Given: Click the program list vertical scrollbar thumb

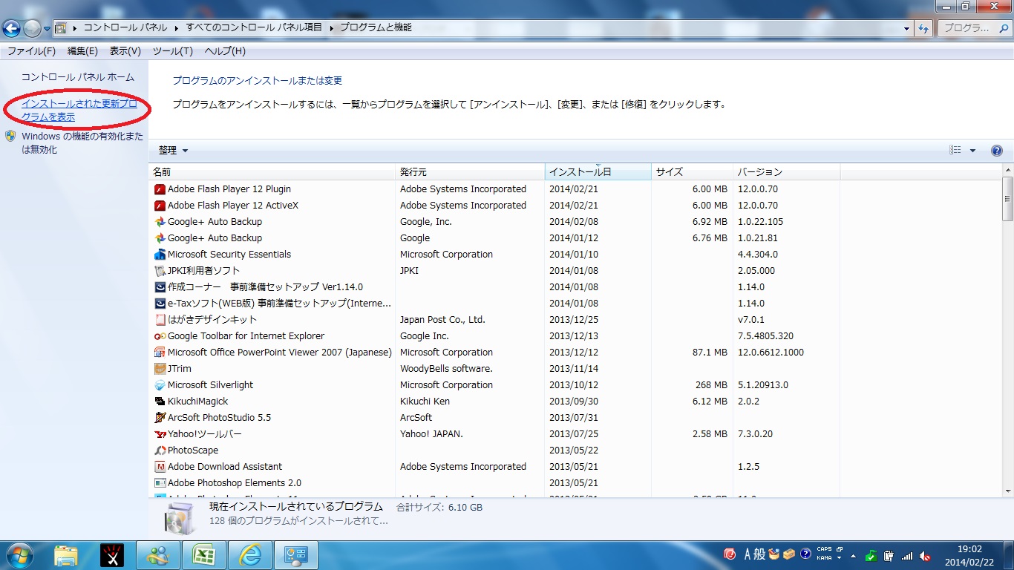Looking at the screenshot, I should 1007,198.
